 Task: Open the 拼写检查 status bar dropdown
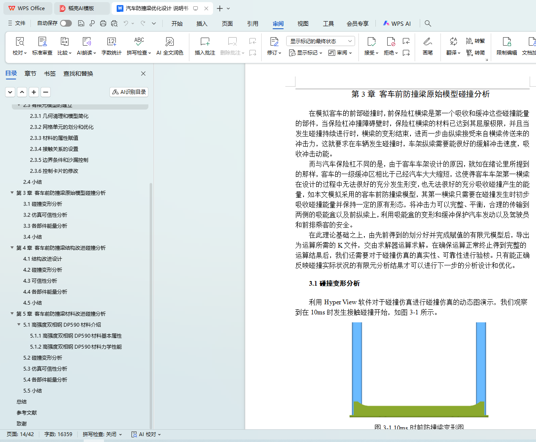pyautogui.click(x=102, y=434)
